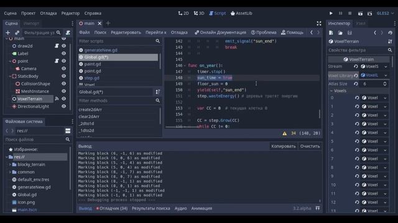Jump to create2dArr method
The height and width of the screenshot is (223, 398).
(x=90, y=110)
